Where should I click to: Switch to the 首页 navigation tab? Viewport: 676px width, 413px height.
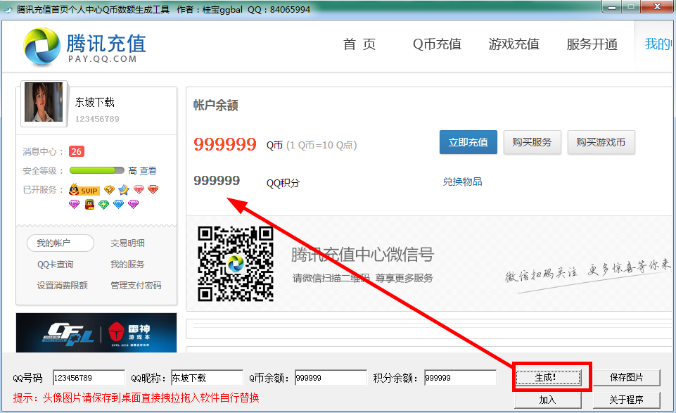[359, 44]
